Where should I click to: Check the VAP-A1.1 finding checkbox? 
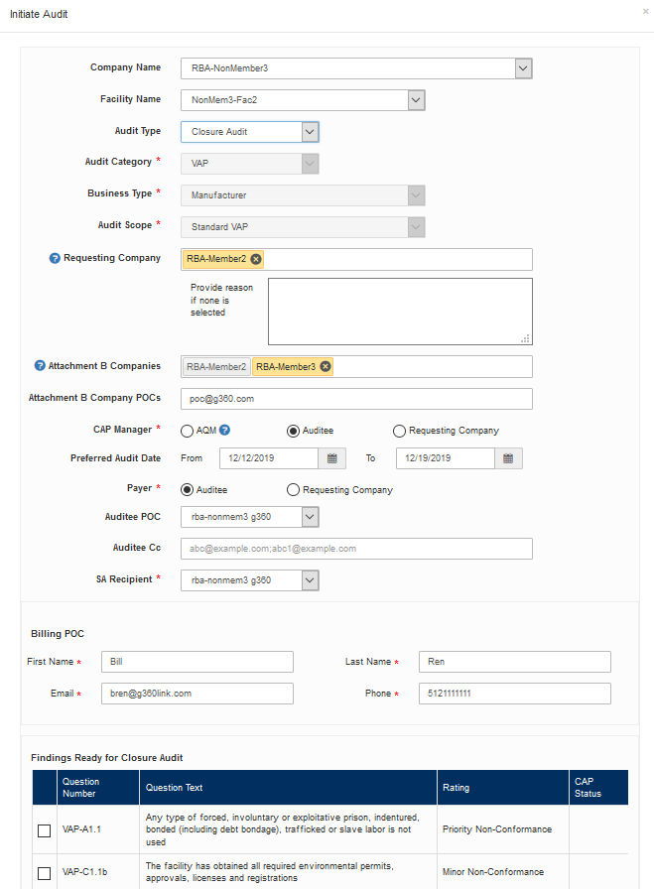[x=45, y=830]
